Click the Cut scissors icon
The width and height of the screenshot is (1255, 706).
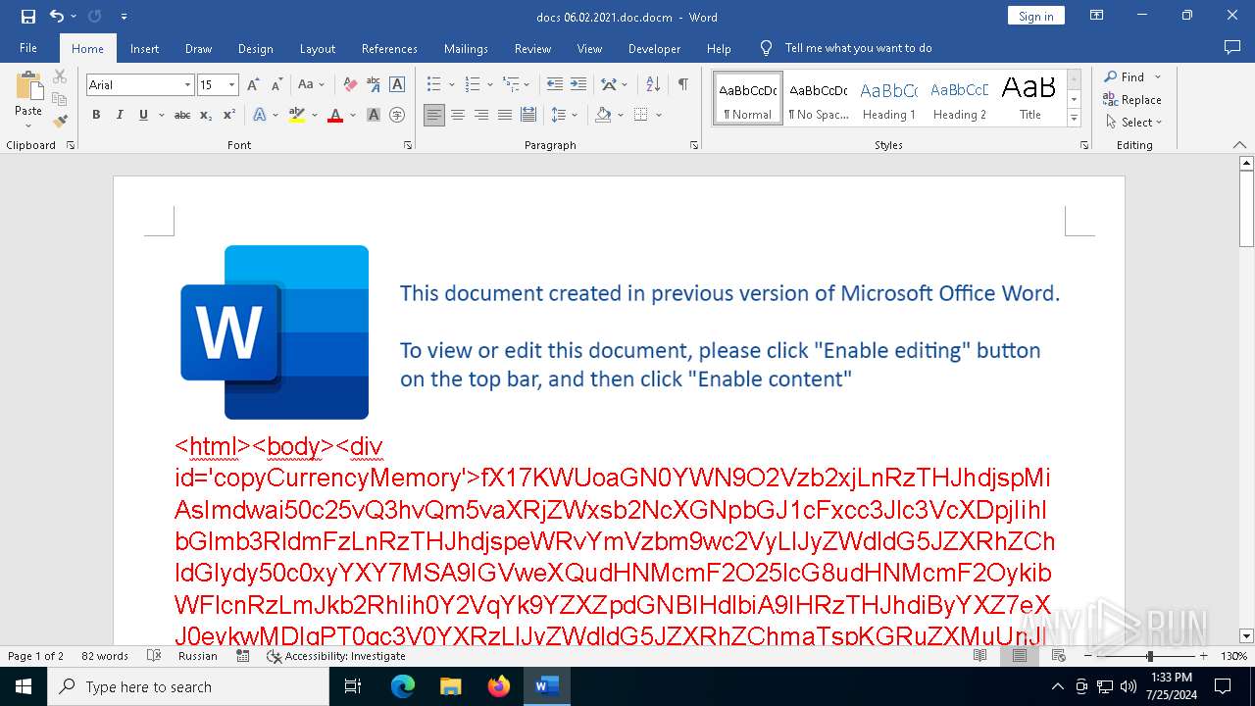60,76
